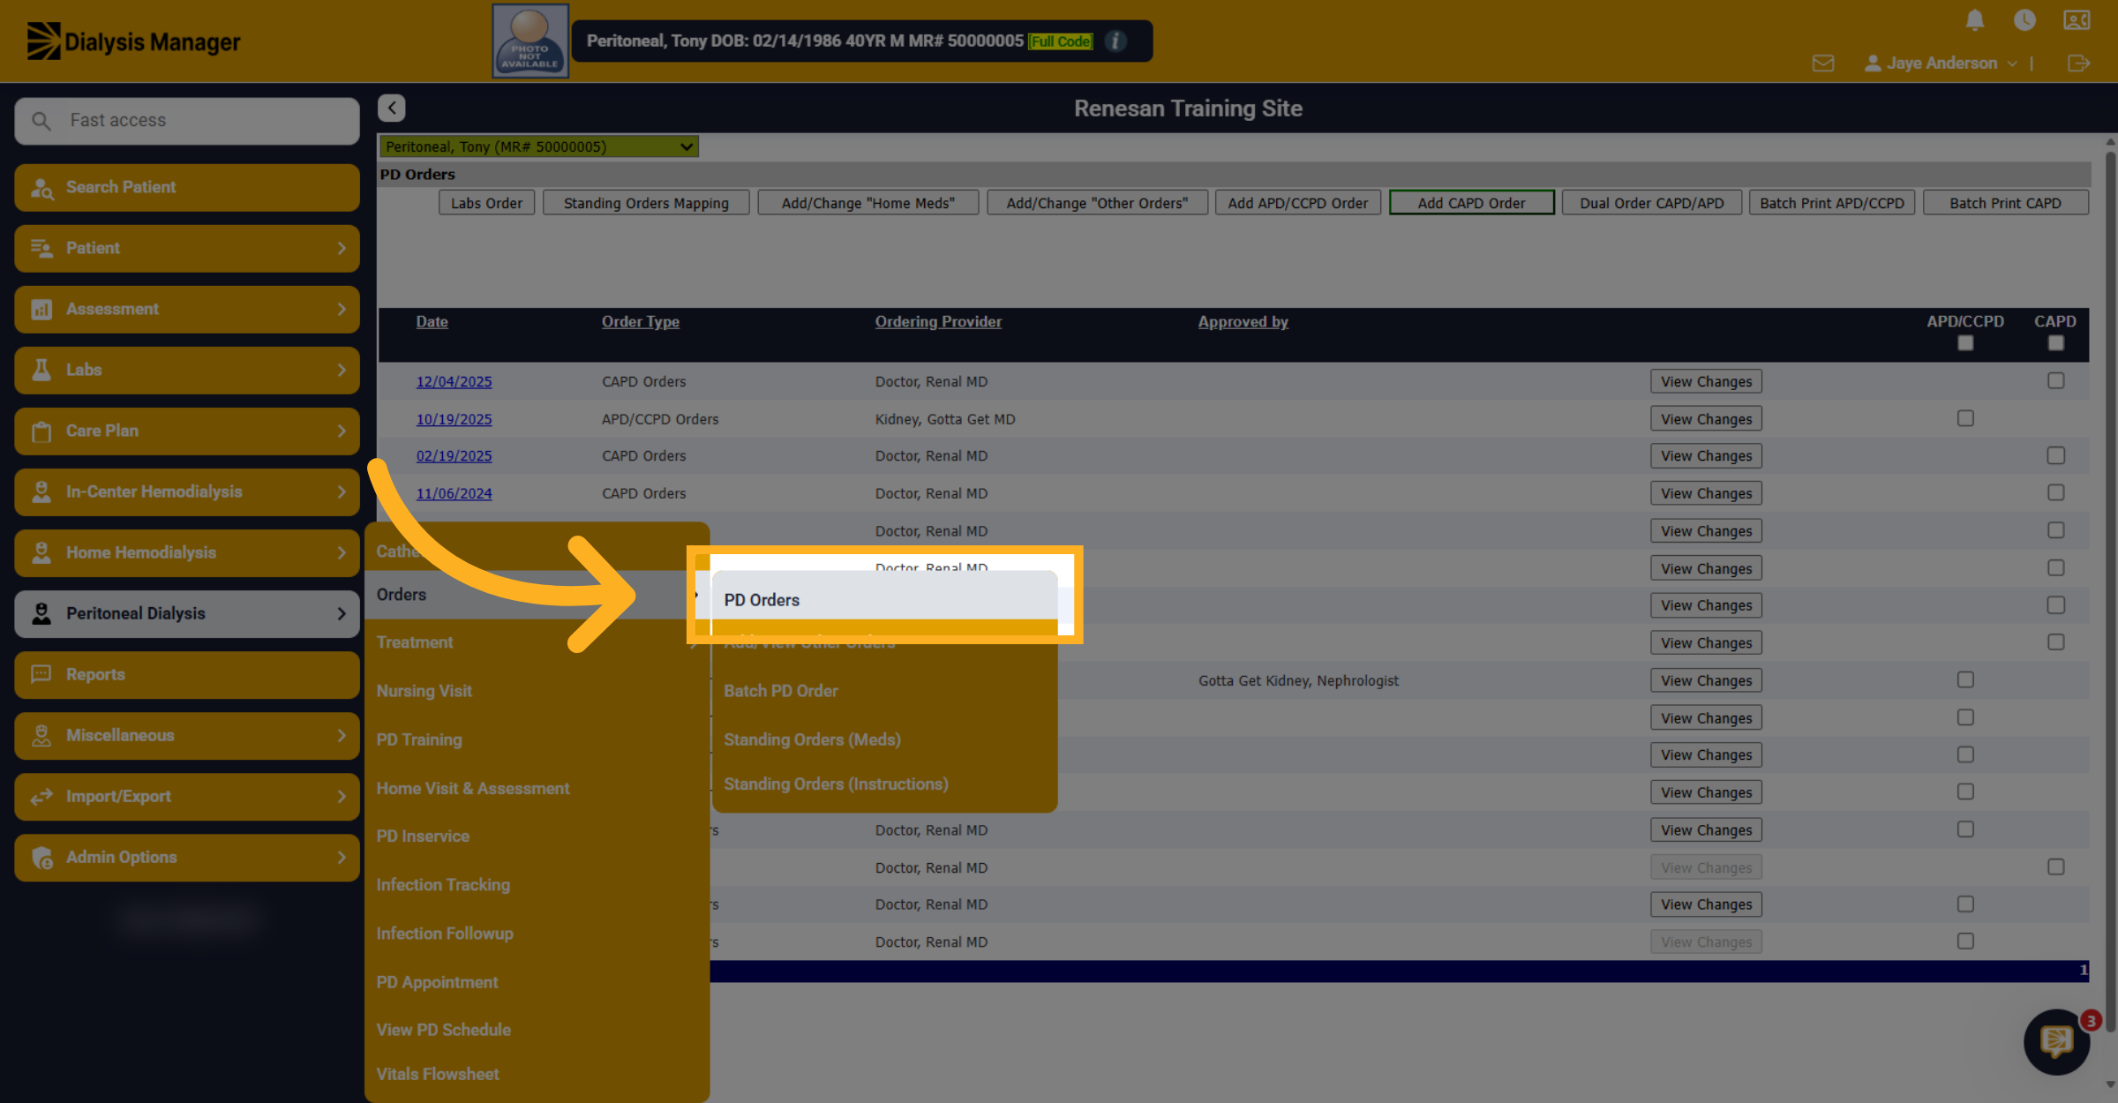2118x1103 pixels.
Task: Expand the Patient menu
Action: [187, 249]
